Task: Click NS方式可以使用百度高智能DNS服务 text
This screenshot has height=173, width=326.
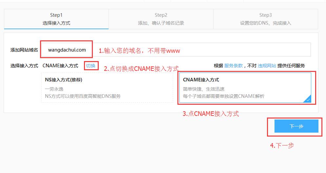Action: tap(83, 96)
